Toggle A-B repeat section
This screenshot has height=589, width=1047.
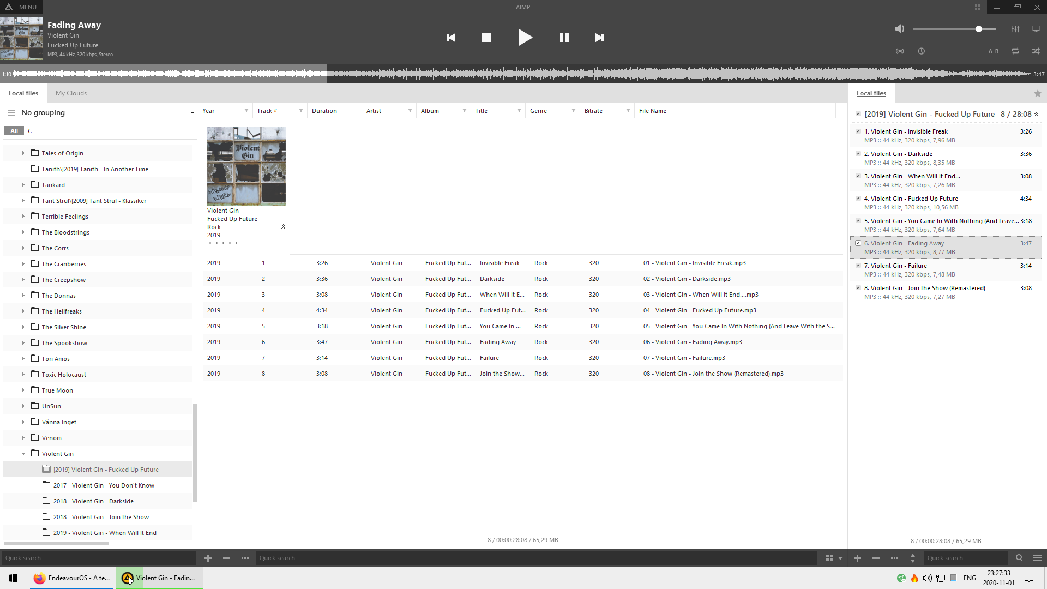tap(994, 51)
